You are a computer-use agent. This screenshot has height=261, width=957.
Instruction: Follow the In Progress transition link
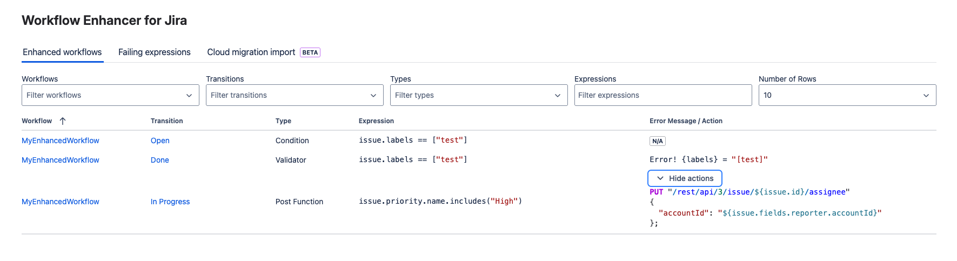click(170, 202)
